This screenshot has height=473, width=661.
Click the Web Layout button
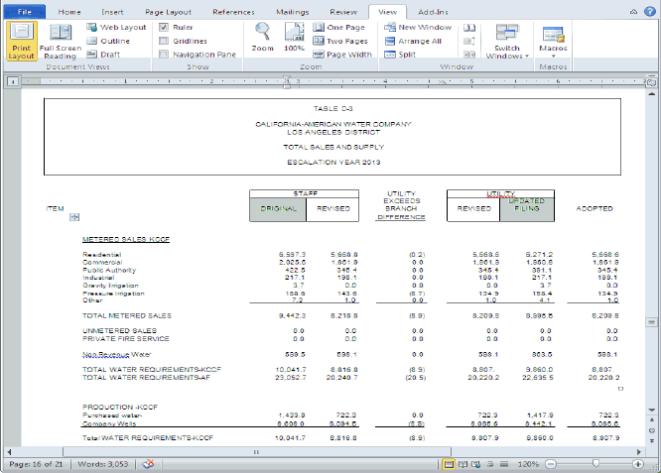click(x=116, y=28)
